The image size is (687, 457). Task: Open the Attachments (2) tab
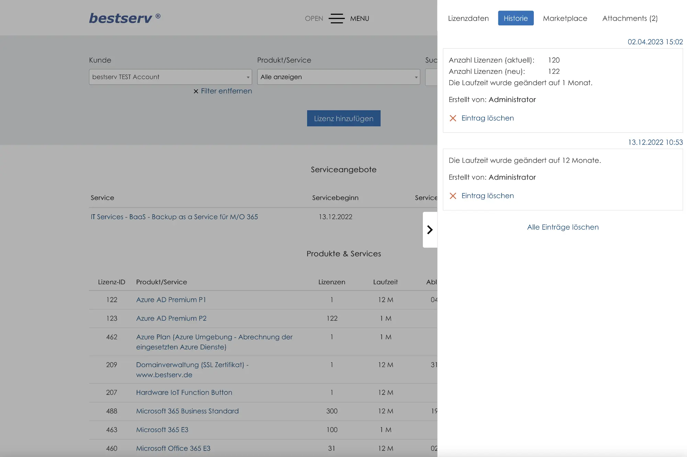pyautogui.click(x=630, y=18)
